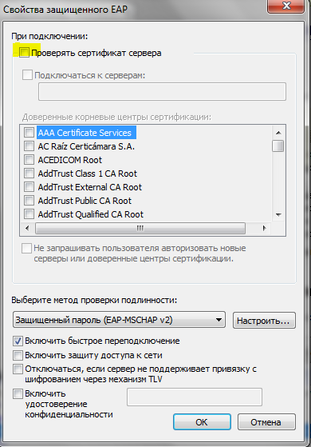Click the vertical scrollbar thumb in certificate list
Viewport: 311px width, 447px height.
278,146
